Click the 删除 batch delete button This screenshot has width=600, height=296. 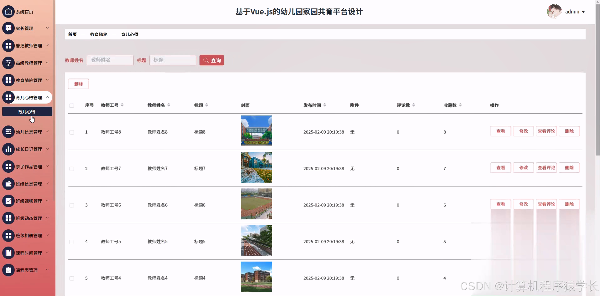pos(78,84)
